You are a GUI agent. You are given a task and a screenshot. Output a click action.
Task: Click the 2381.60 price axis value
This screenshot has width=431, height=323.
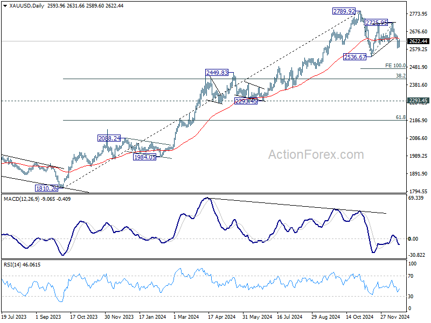(419, 85)
